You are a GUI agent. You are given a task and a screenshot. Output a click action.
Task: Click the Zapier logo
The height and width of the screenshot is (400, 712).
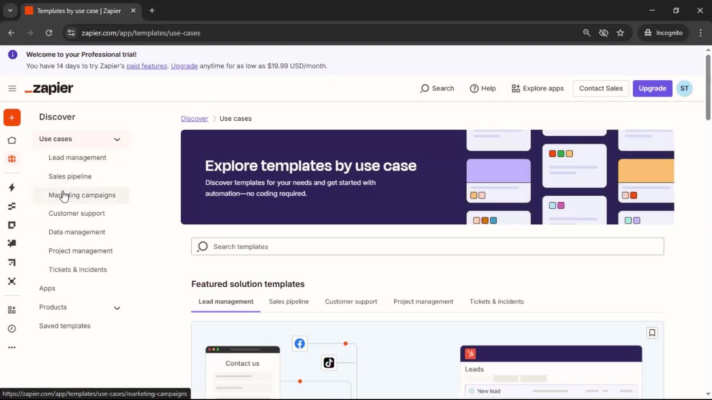49,89
